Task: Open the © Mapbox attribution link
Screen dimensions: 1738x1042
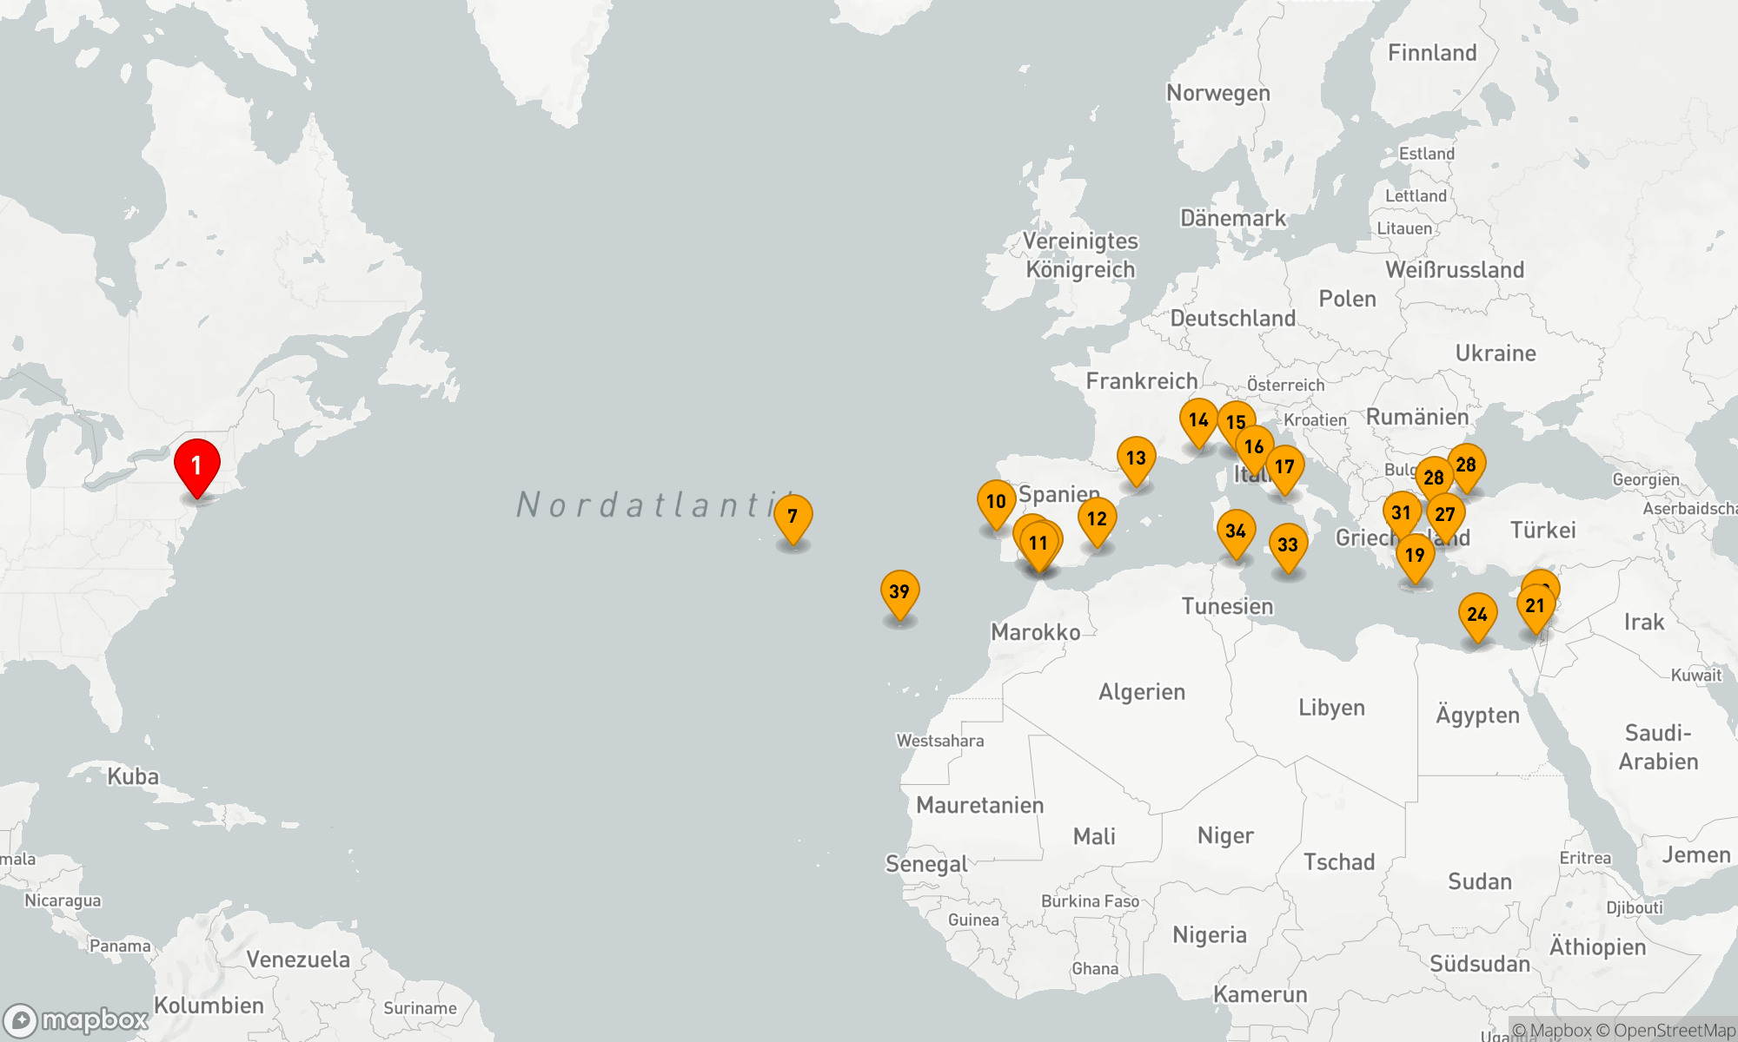Action: pos(1552,1031)
